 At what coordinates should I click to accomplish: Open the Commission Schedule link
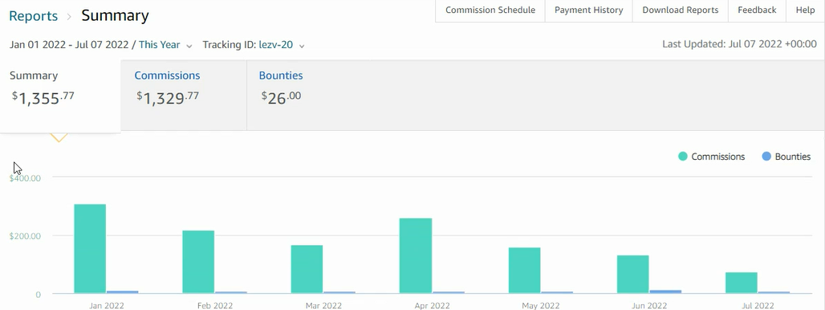490,10
